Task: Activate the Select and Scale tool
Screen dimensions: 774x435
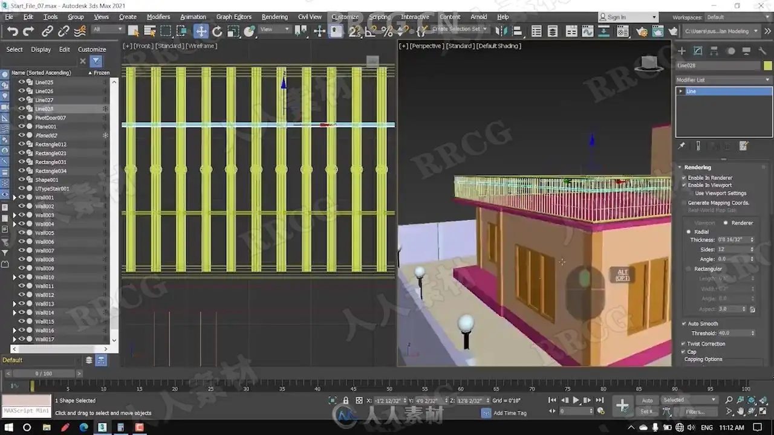Action: (233, 31)
